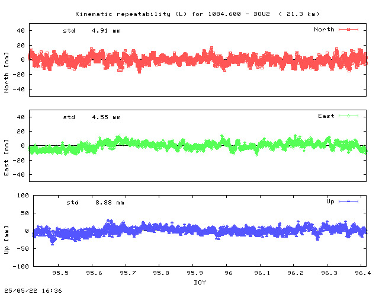Click the plot title 'Kinematic repeatability (L) for 1084.600 - BOU2'

pos(172,14)
